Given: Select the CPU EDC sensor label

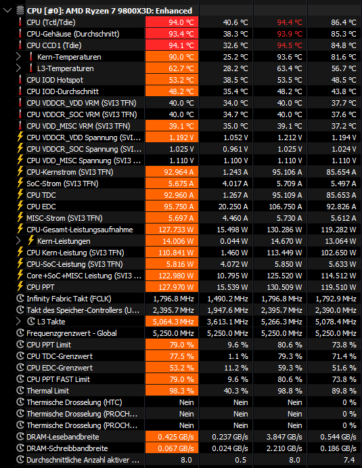Looking at the screenshot, I should (41, 207).
